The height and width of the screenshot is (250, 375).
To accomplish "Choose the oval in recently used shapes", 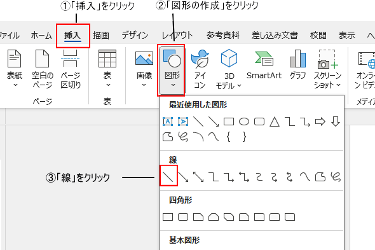I will point(244,122).
